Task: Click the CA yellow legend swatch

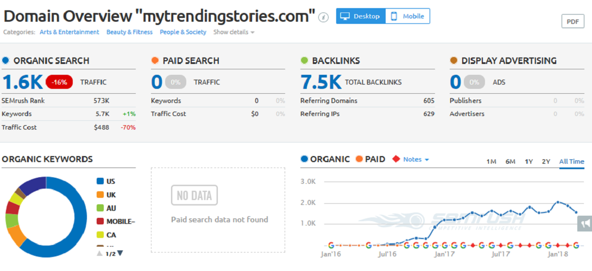Action: (100, 235)
